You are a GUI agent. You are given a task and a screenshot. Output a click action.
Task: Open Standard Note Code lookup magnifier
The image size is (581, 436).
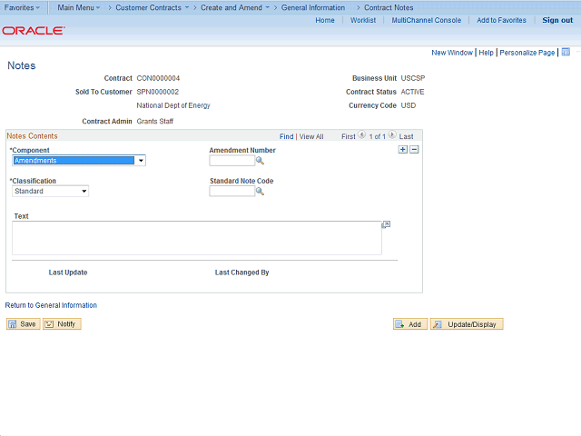tap(261, 192)
